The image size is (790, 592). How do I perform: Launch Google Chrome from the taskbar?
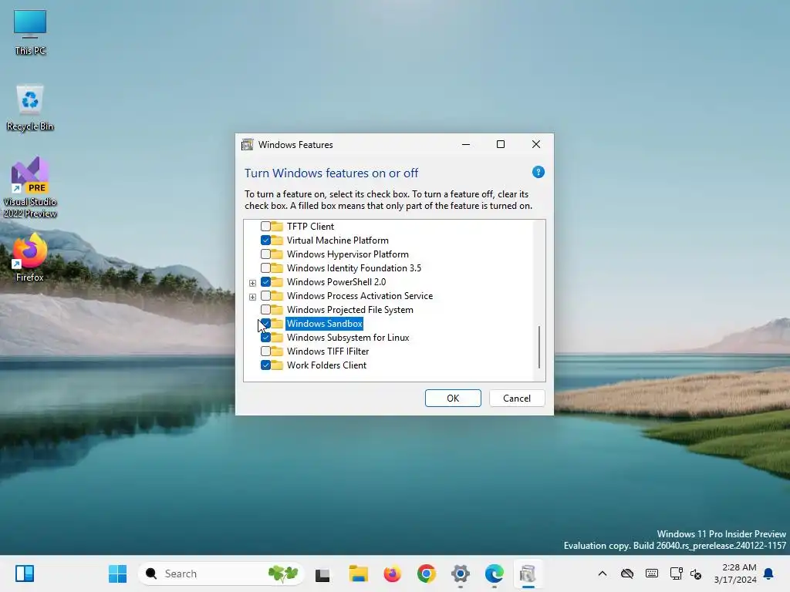pyautogui.click(x=426, y=573)
